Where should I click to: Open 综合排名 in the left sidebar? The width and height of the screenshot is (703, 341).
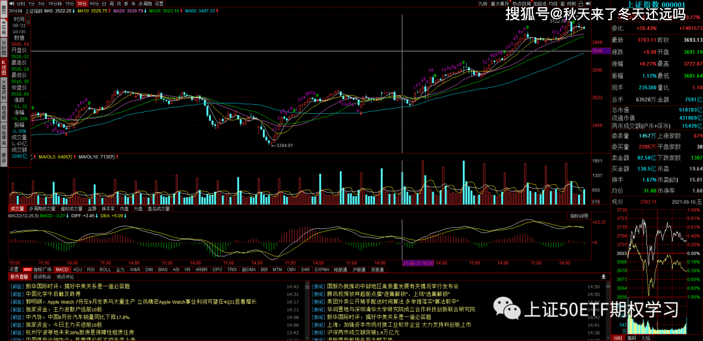[x=3, y=133]
